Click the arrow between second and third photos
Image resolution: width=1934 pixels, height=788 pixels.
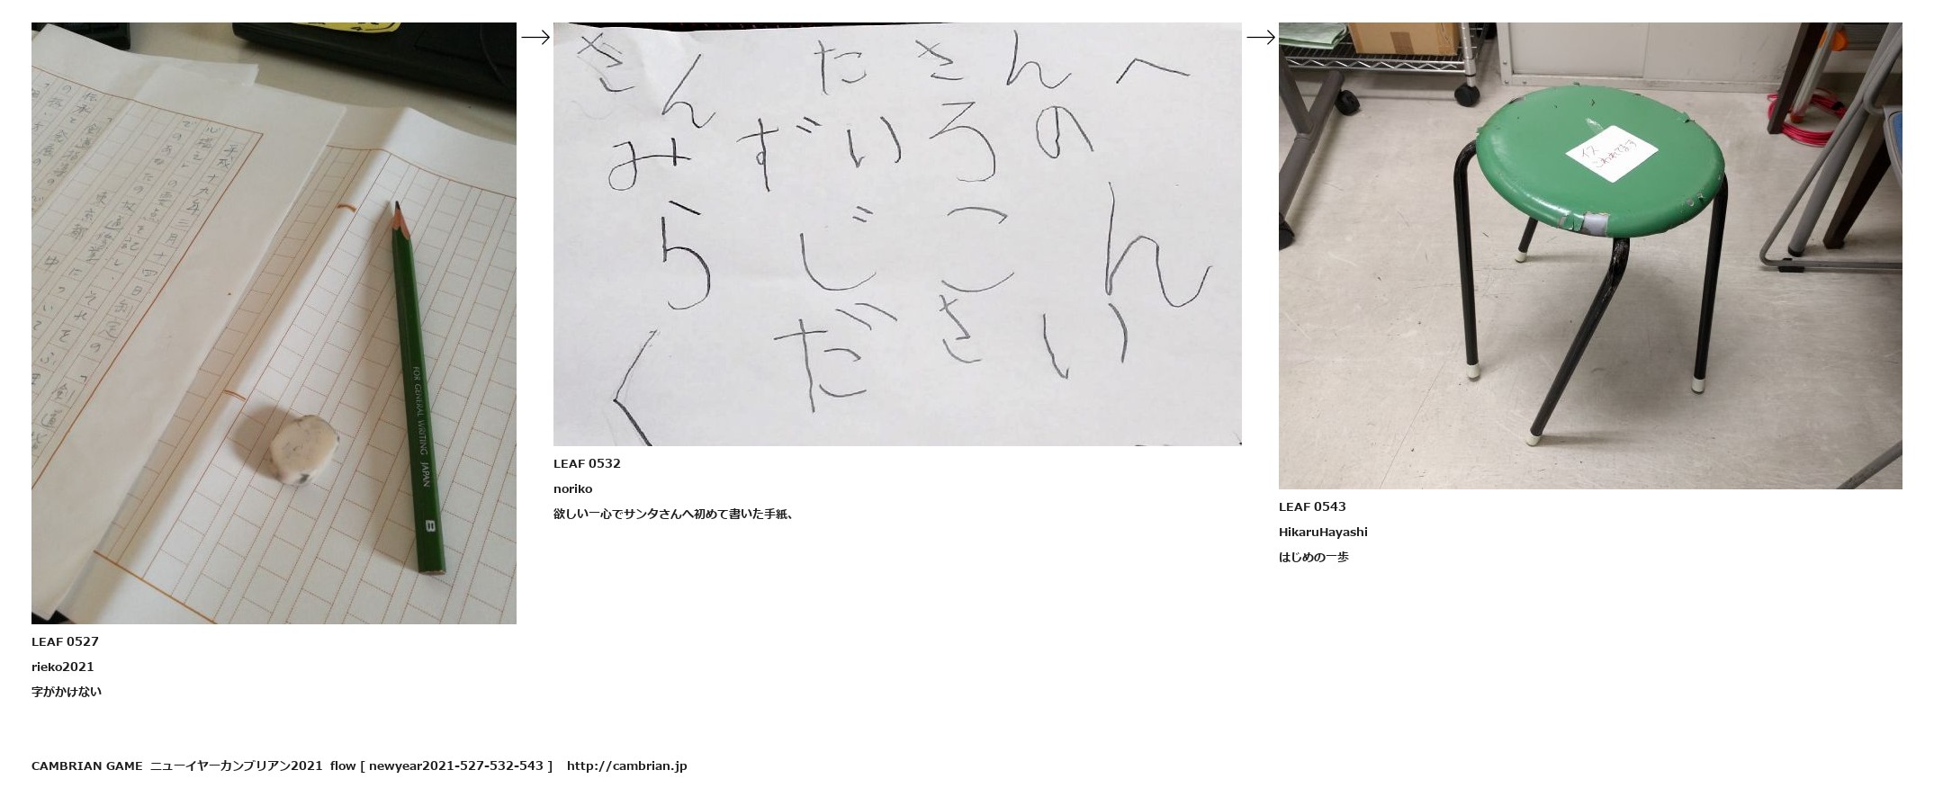[x=1261, y=37]
